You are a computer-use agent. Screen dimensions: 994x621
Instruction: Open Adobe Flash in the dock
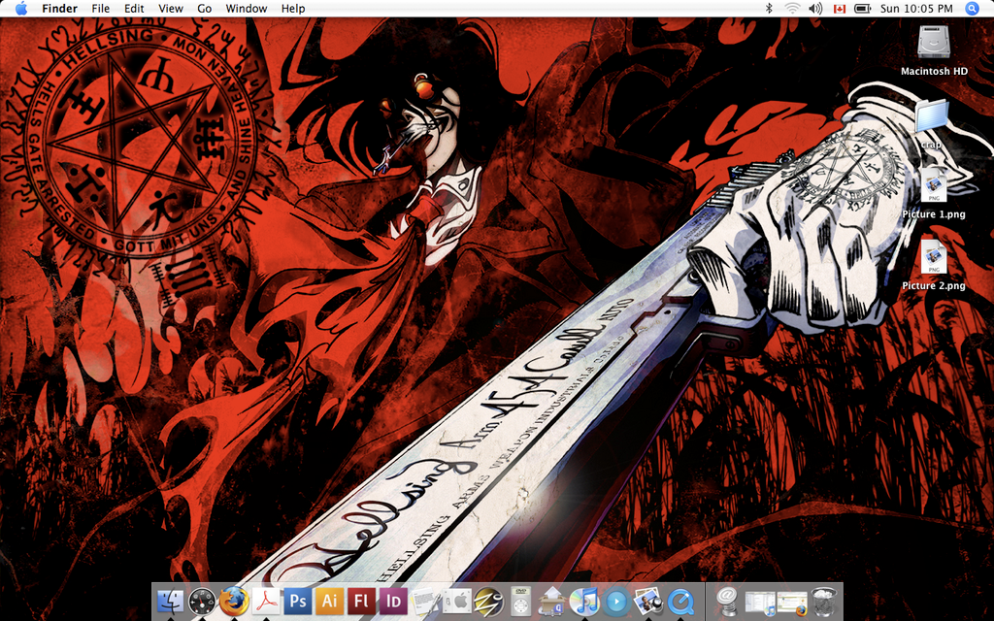point(361,602)
